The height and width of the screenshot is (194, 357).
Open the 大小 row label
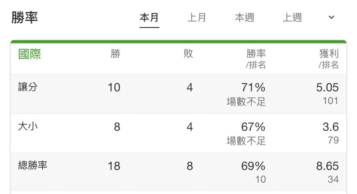pos(28,126)
